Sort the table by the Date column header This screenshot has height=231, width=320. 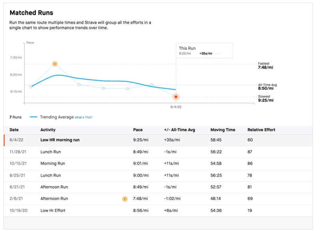tap(13, 130)
